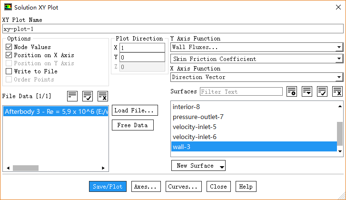Uncheck Position on X Axis

[9, 55]
